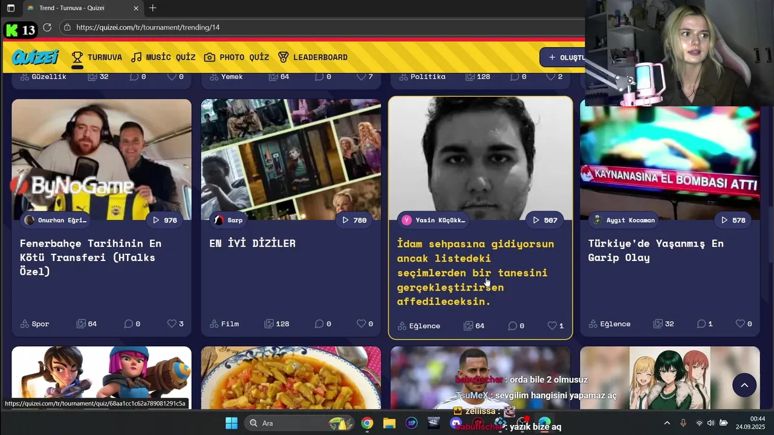Click the Spor category tag

pyautogui.click(x=34, y=324)
